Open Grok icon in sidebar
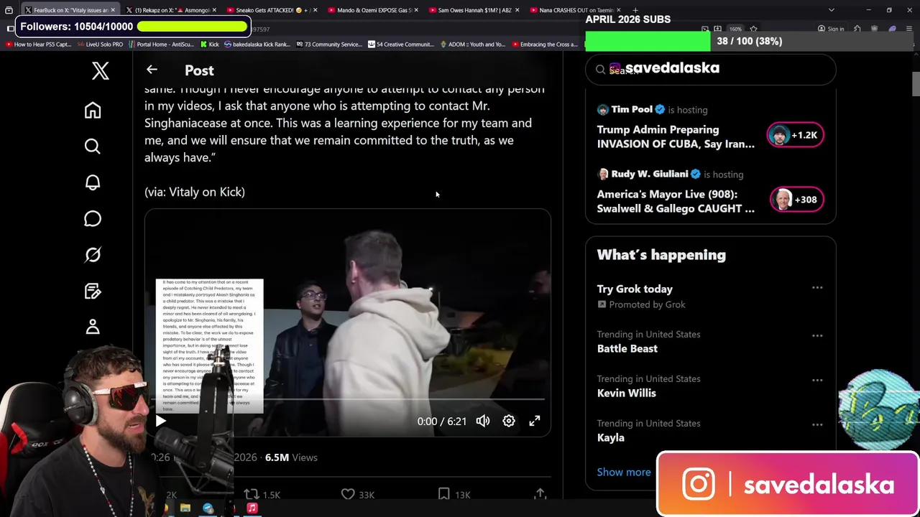 coord(93,255)
